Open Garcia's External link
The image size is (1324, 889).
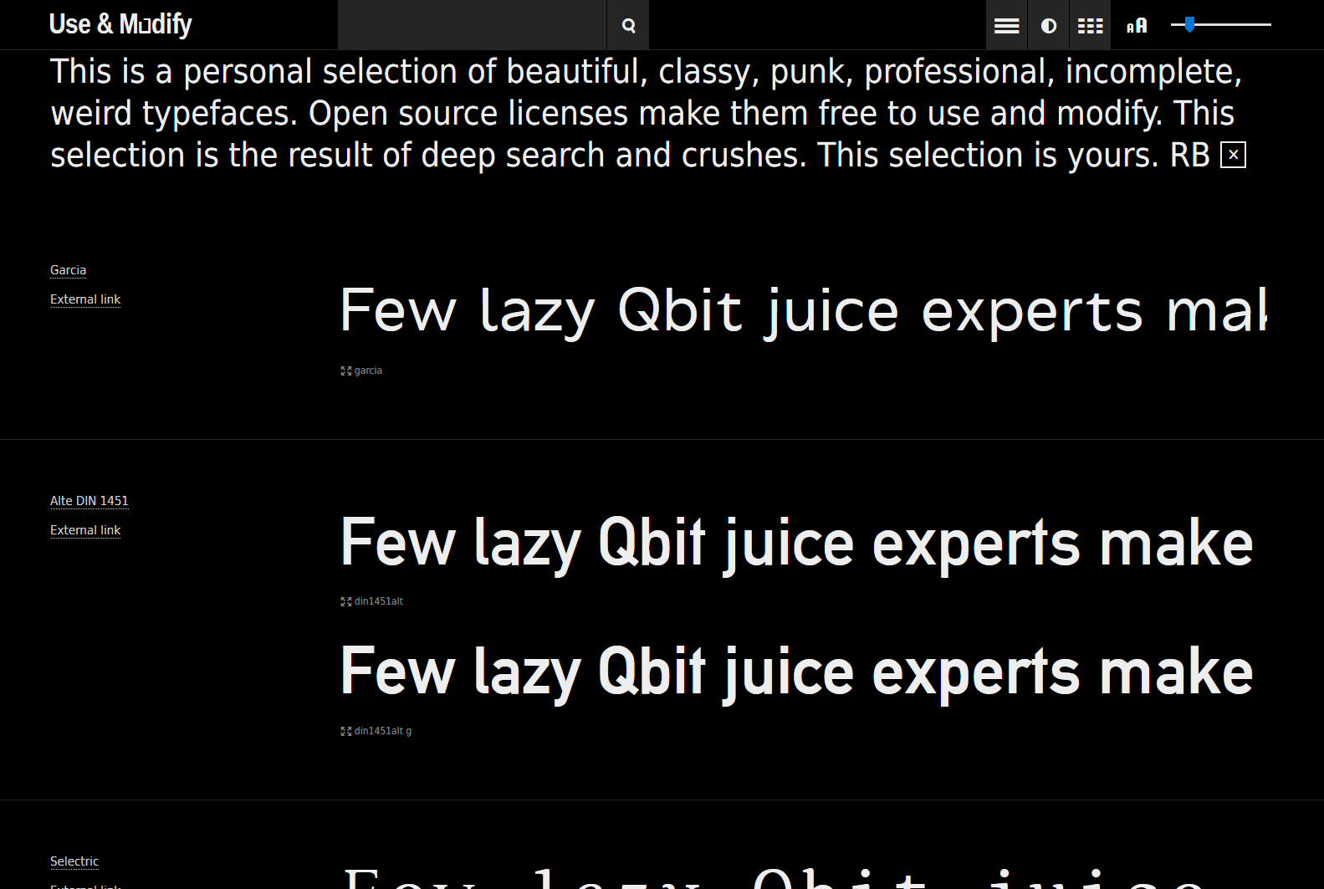(x=85, y=299)
